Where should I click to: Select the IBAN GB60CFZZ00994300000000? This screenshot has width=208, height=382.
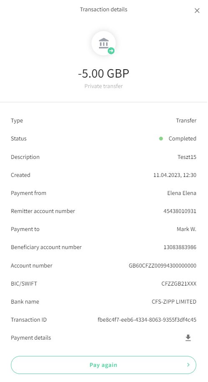(x=162, y=265)
